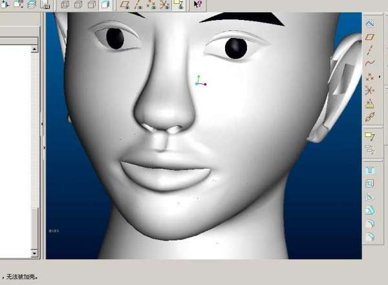Click the greyed icon below the Annotation tool
Screen dimensions: 388x285
click(x=370, y=149)
